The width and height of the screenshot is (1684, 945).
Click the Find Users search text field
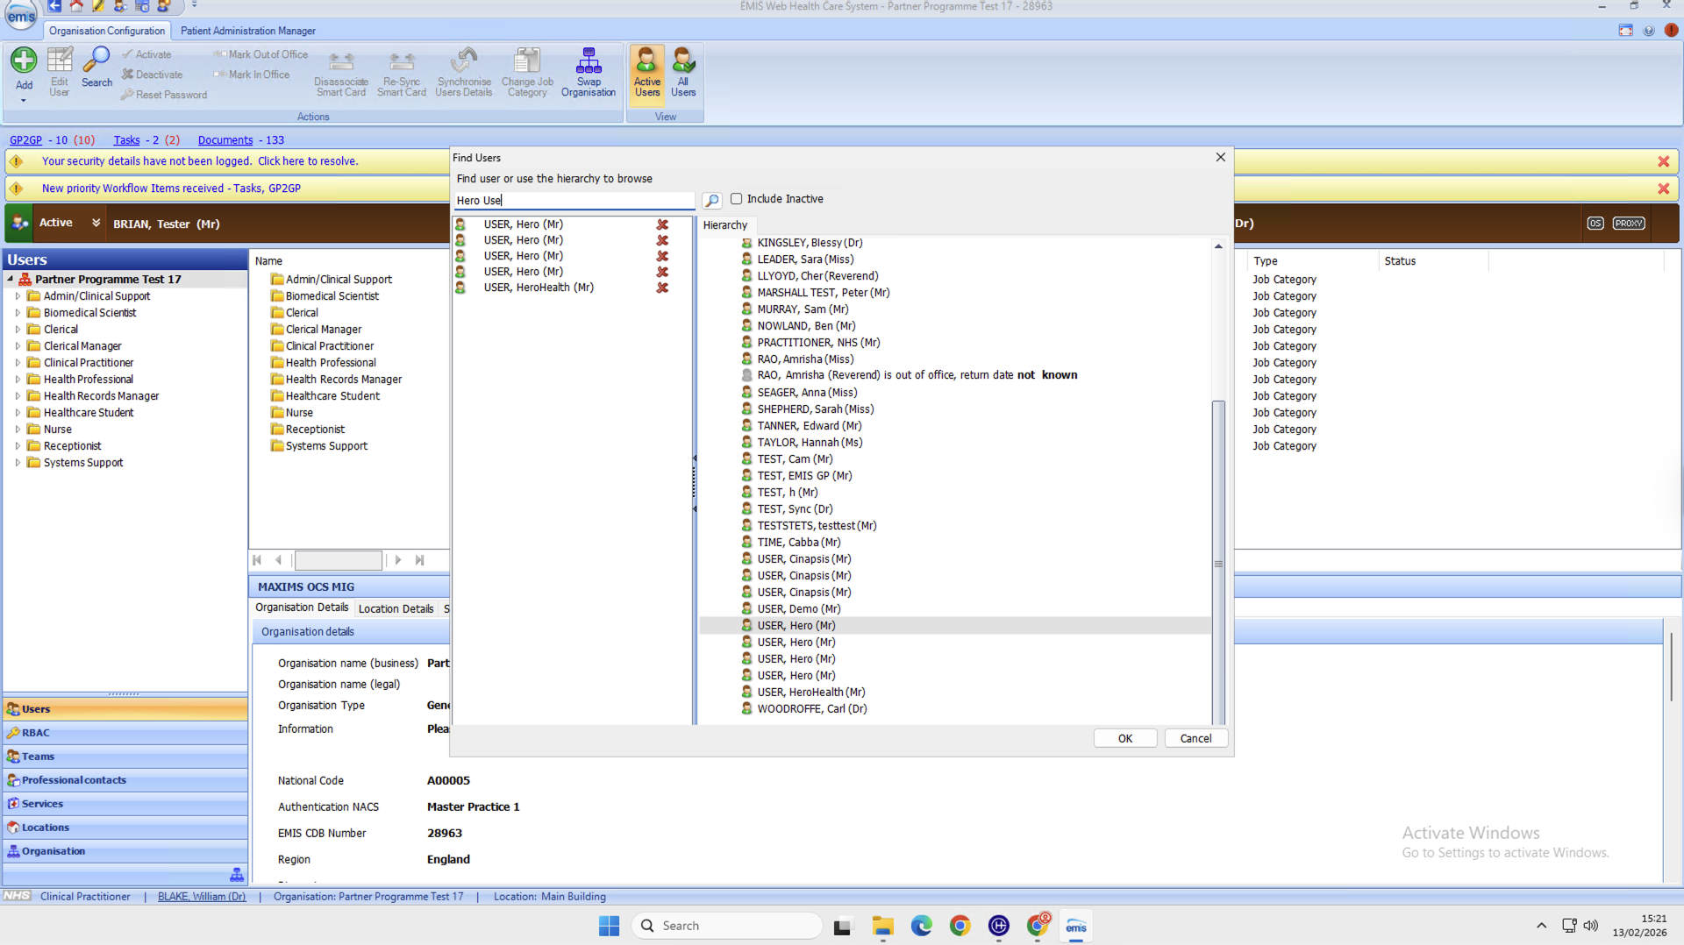(x=574, y=201)
